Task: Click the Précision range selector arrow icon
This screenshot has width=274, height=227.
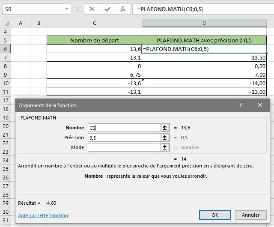Action: point(164,137)
